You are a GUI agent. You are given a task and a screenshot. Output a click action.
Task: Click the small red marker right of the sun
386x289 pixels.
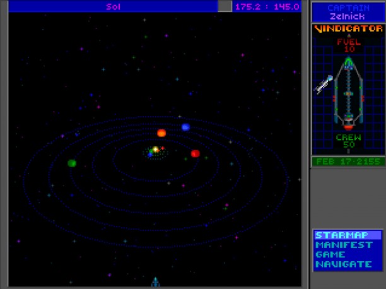[163, 148]
